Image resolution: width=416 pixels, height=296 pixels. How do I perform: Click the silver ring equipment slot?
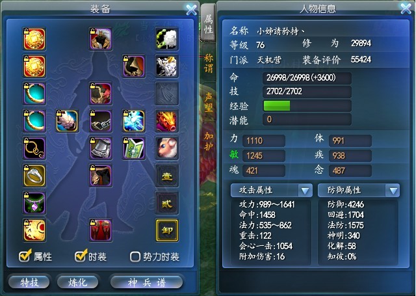34,176
